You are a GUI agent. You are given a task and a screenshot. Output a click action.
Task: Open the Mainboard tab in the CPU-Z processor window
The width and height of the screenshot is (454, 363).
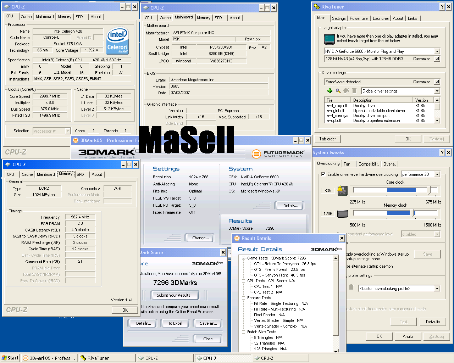click(45, 17)
